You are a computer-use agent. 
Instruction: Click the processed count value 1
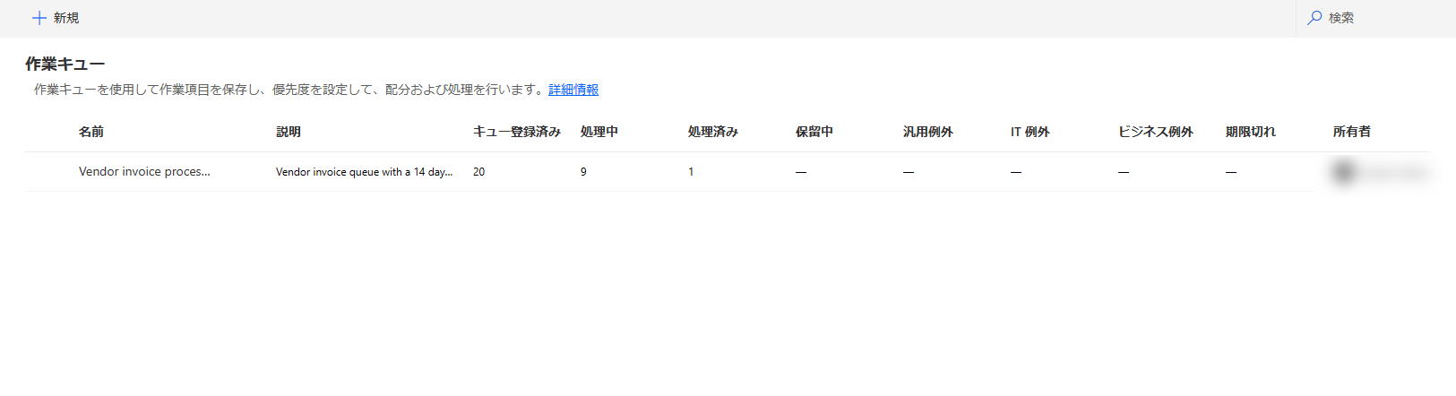tap(691, 172)
